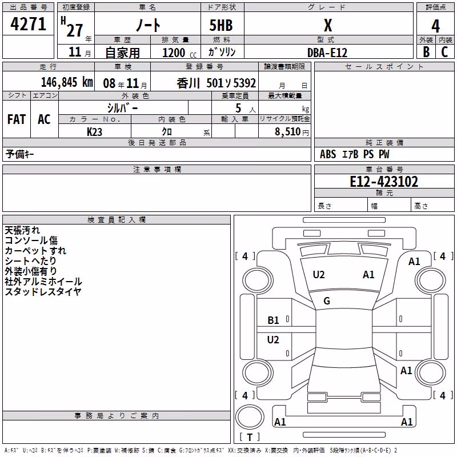This screenshot has height=457, width=457.
Task: Select the overall score 4
Action: pos(435,26)
